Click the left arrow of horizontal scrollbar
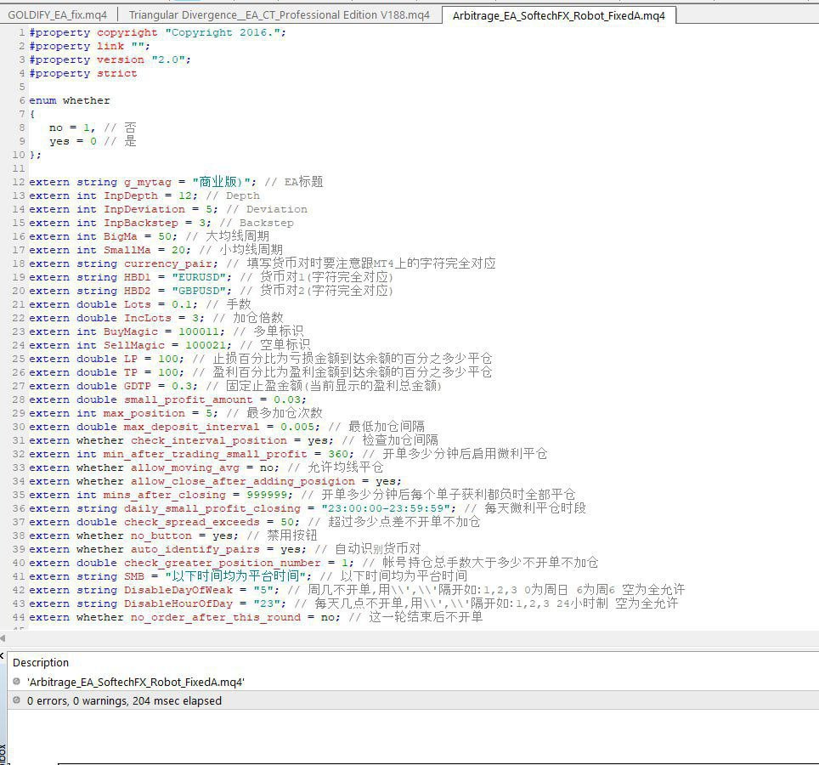The width and height of the screenshot is (819, 765). pos(3,637)
